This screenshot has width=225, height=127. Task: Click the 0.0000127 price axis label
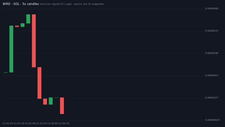click(x=212, y=98)
